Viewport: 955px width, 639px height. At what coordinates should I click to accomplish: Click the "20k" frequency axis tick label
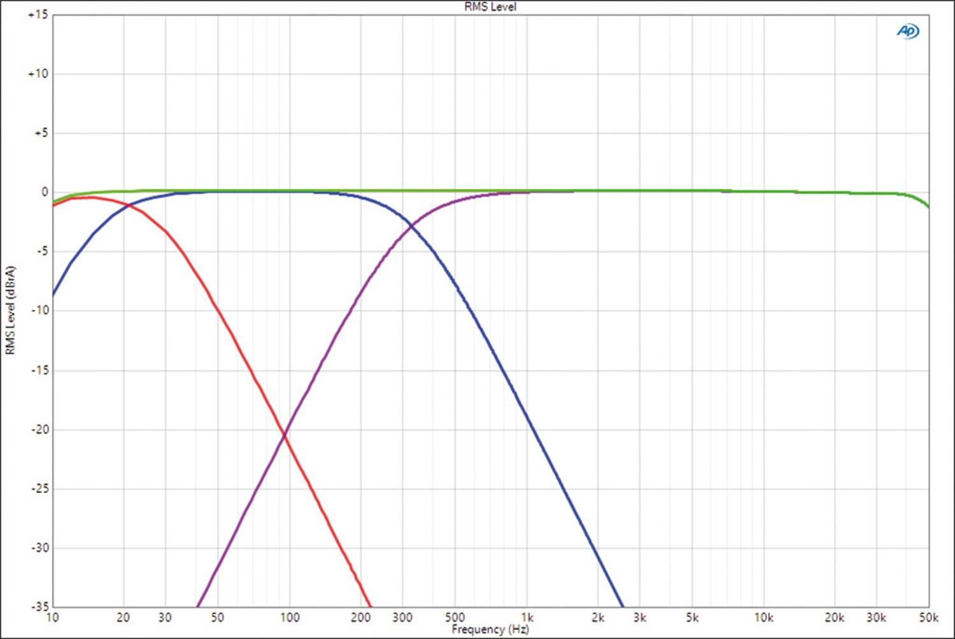[x=835, y=617]
